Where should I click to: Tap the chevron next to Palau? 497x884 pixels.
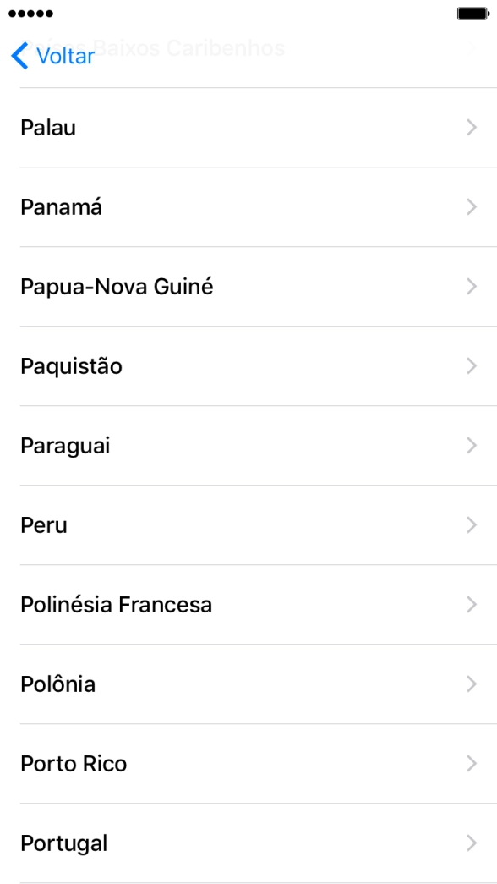(x=472, y=128)
